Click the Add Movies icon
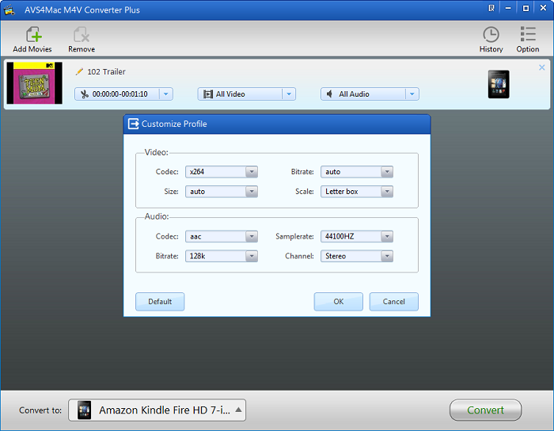This screenshot has height=431, width=554. point(33,35)
